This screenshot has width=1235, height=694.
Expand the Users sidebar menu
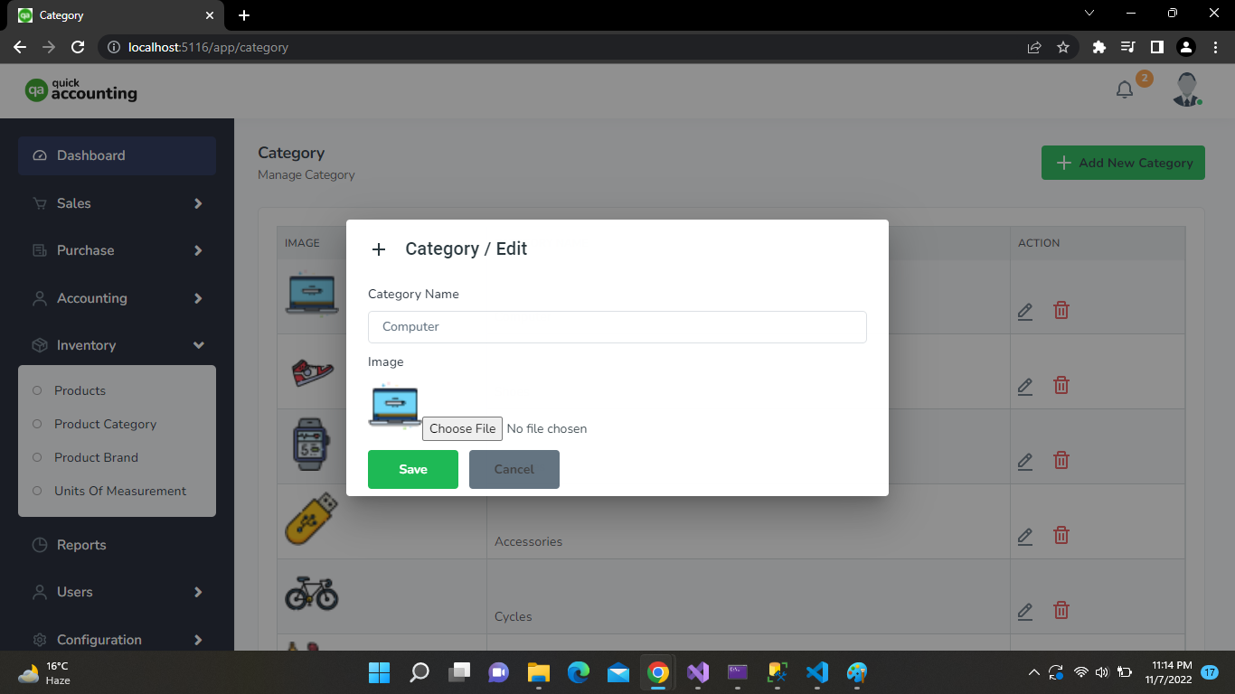click(117, 592)
